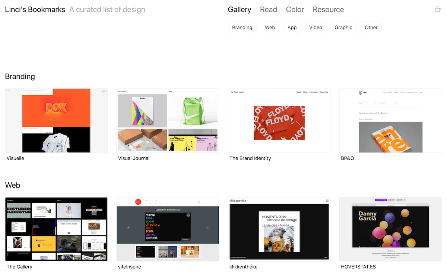This screenshot has height=279, width=447.
Task: Click the coffee cup icon top right
Action: coord(438,9)
